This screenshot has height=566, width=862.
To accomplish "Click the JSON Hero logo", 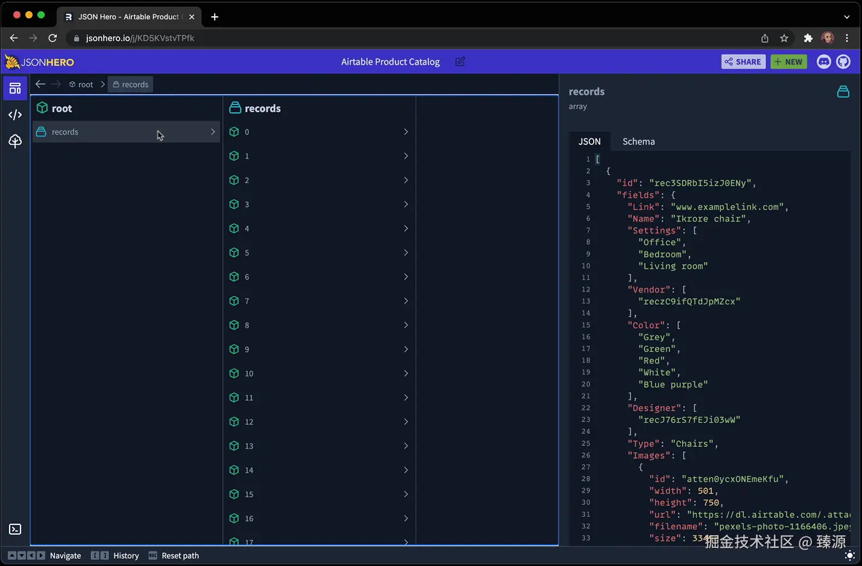I will coord(40,62).
